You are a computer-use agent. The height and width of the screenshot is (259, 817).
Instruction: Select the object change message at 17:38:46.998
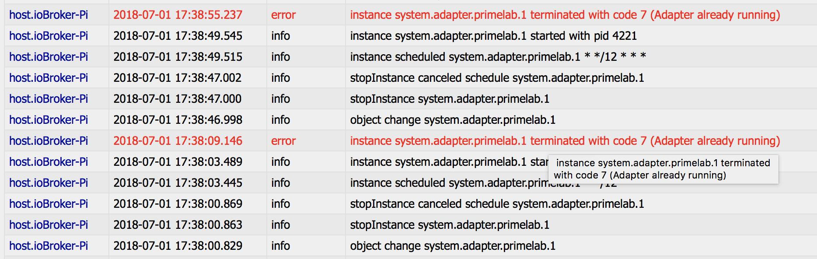[453, 120]
